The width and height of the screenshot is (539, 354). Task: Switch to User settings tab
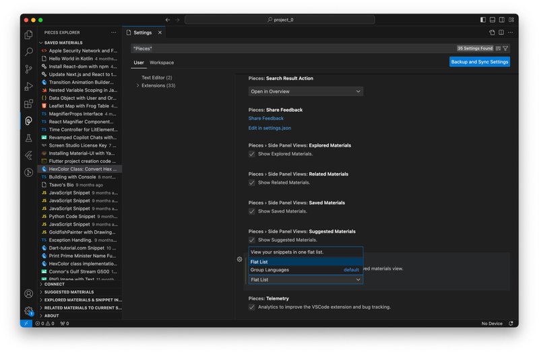tap(139, 63)
